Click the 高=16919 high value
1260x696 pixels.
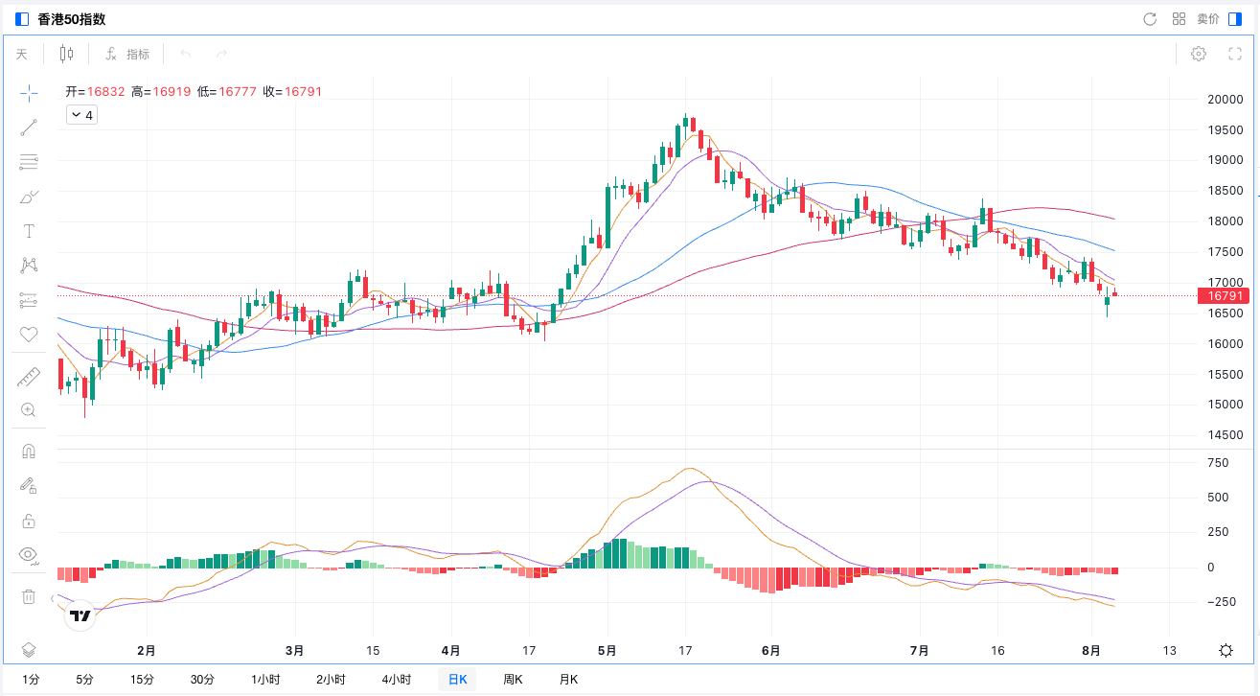click(x=160, y=92)
